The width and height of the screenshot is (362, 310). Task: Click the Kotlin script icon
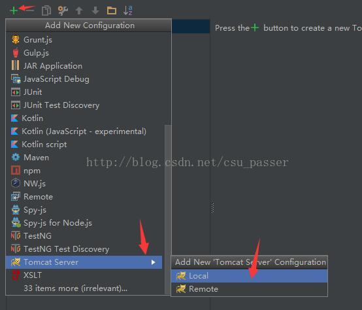point(14,145)
